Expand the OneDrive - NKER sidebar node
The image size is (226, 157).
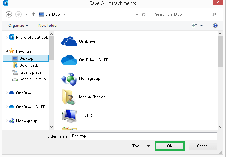(7, 107)
